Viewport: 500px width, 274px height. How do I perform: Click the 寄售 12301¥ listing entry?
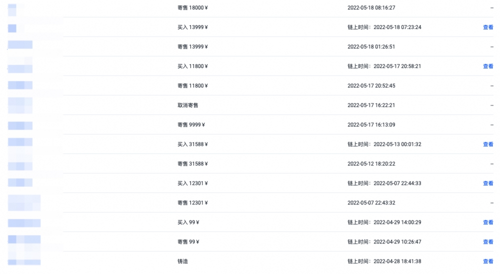tap(192, 203)
